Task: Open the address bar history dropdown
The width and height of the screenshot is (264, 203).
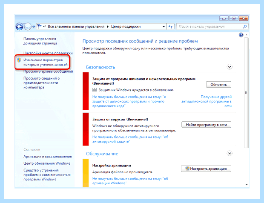Action: [x=164, y=26]
